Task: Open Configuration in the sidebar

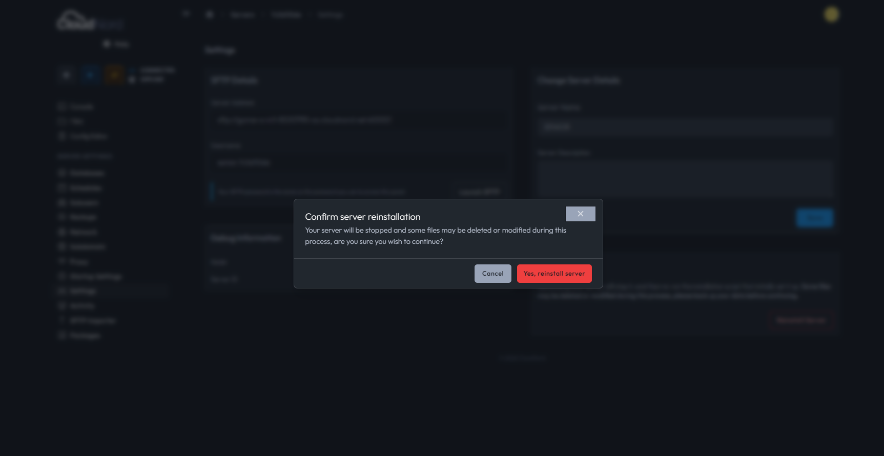Action: coord(83,136)
